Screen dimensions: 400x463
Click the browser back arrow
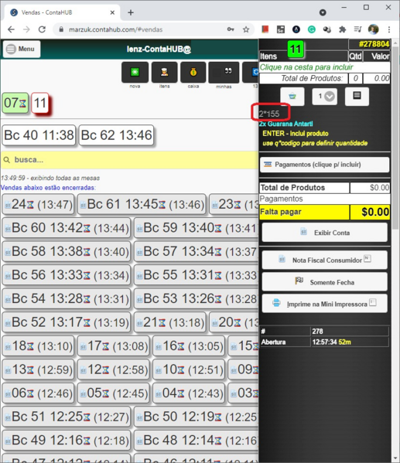(11, 29)
